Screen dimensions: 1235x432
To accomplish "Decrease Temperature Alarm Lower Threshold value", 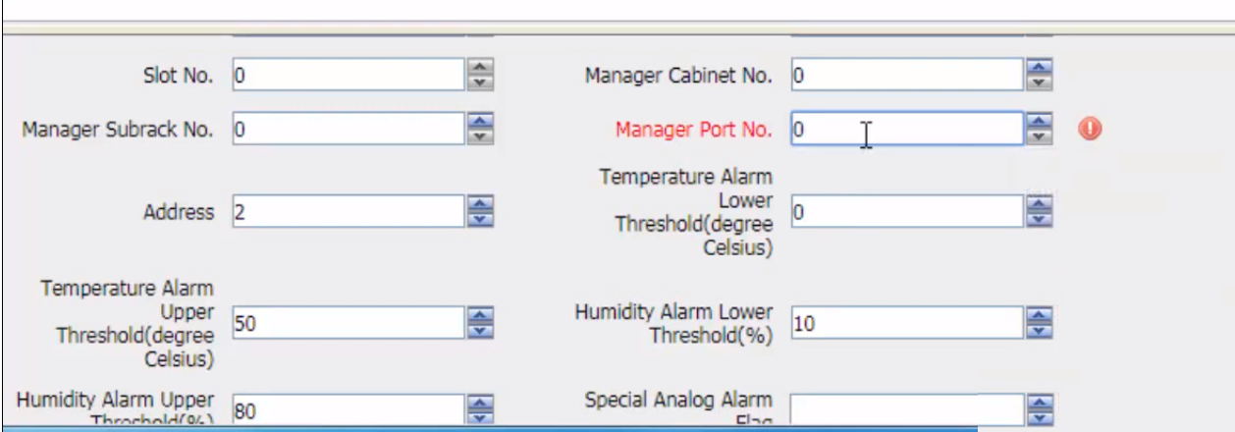I will tap(1039, 218).
